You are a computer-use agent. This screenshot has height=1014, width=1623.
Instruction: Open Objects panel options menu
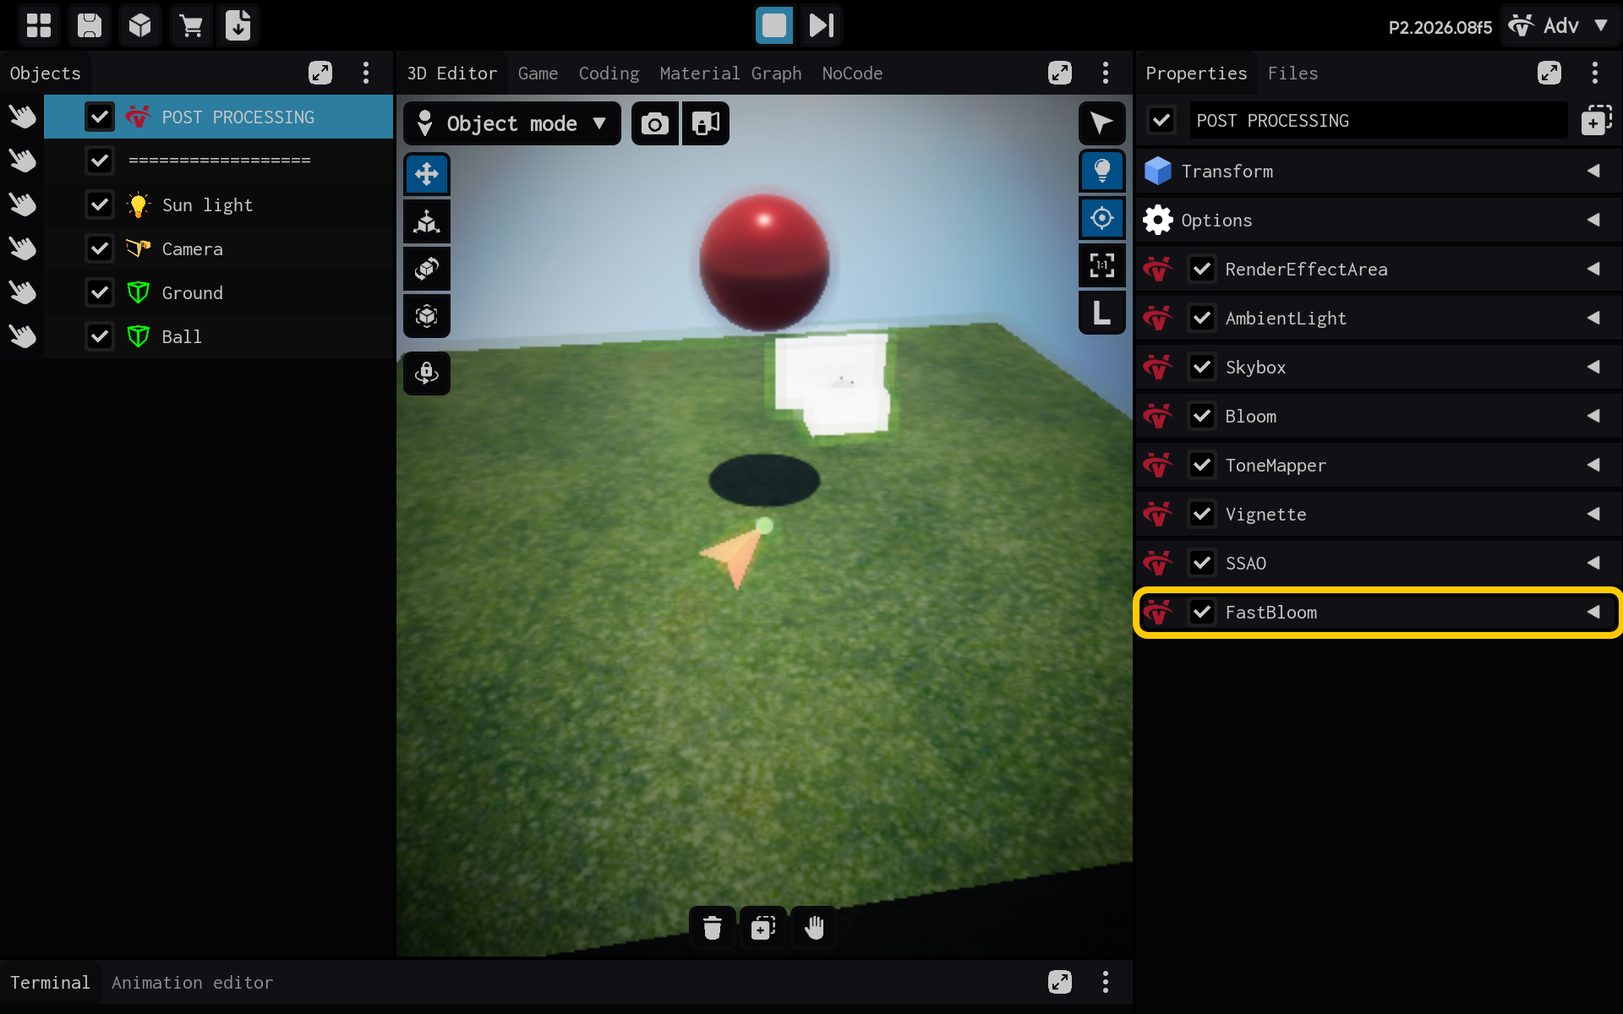click(x=366, y=73)
